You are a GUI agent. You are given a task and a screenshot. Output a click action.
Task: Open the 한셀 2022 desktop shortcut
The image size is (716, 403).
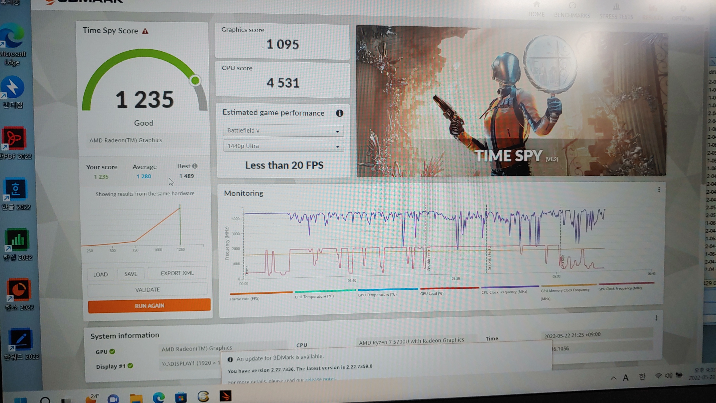coord(17,245)
